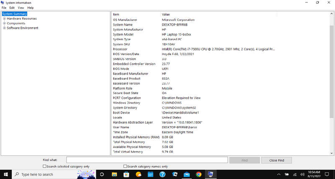Click the vertical scrollbar thumb

click(x=332, y=73)
